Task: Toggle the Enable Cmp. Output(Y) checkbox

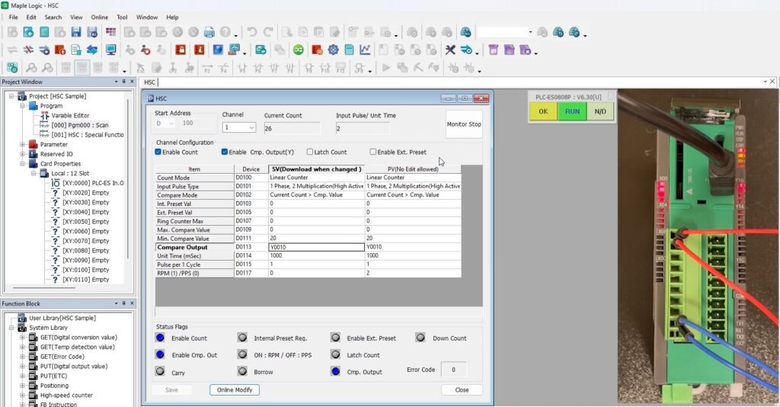Action: [225, 152]
